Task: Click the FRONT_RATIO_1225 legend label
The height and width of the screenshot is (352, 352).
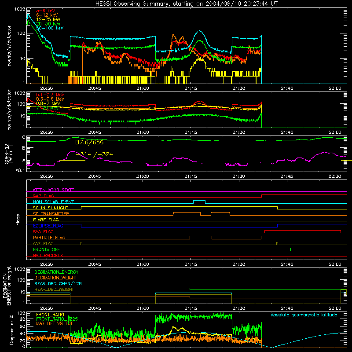Action: (x=57, y=319)
